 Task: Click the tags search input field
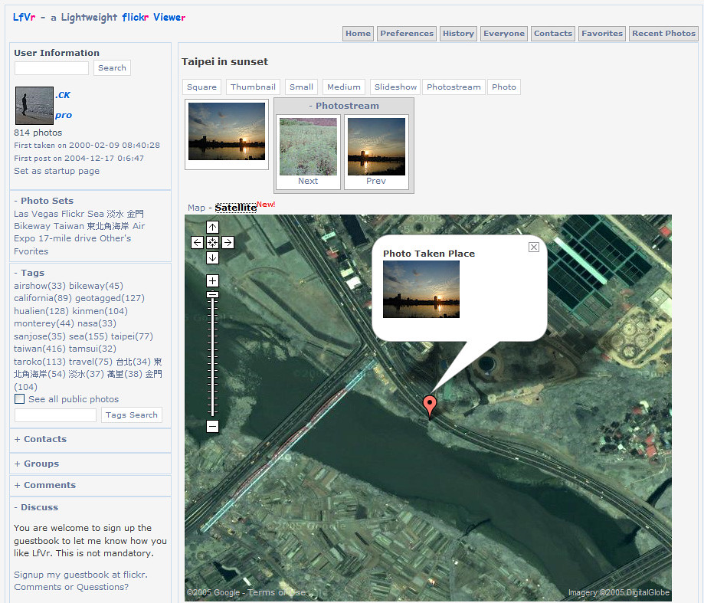click(55, 415)
